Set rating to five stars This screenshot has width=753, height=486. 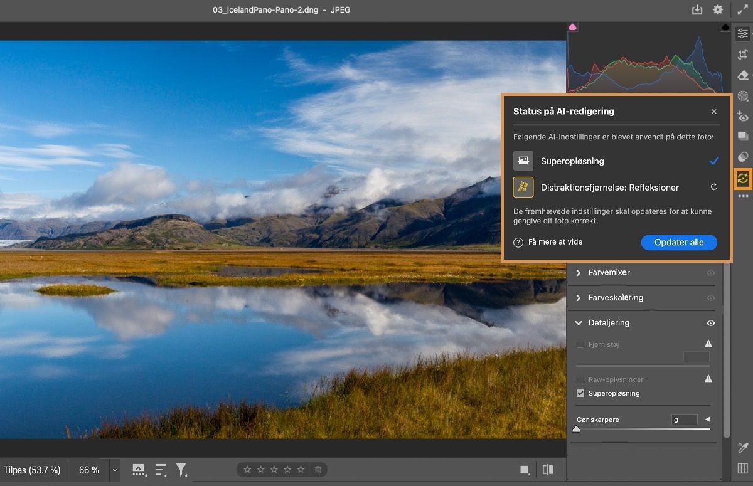coord(301,470)
